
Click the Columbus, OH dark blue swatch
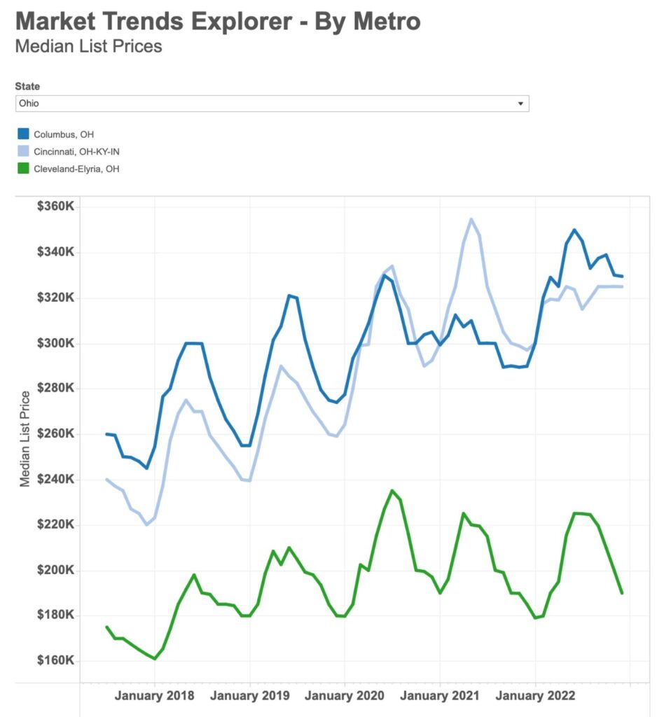23,134
